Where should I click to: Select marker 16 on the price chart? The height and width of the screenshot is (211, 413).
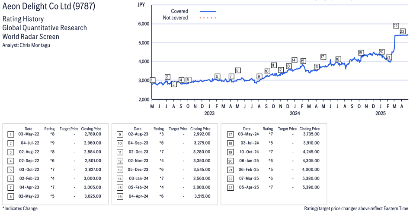[316, 66]
